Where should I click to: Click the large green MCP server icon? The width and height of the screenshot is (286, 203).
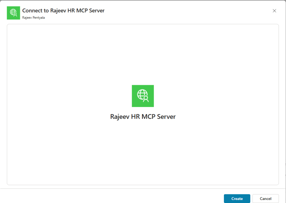143,96
